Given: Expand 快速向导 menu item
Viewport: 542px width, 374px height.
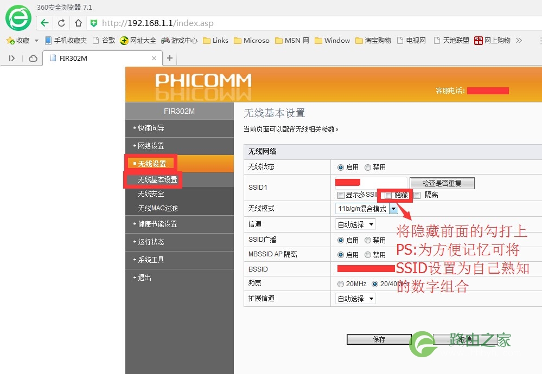Looking at the screenshot, I should click(180, 128).
